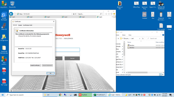
Task: Close the Certificate dialog
Action: click(54, 22)
